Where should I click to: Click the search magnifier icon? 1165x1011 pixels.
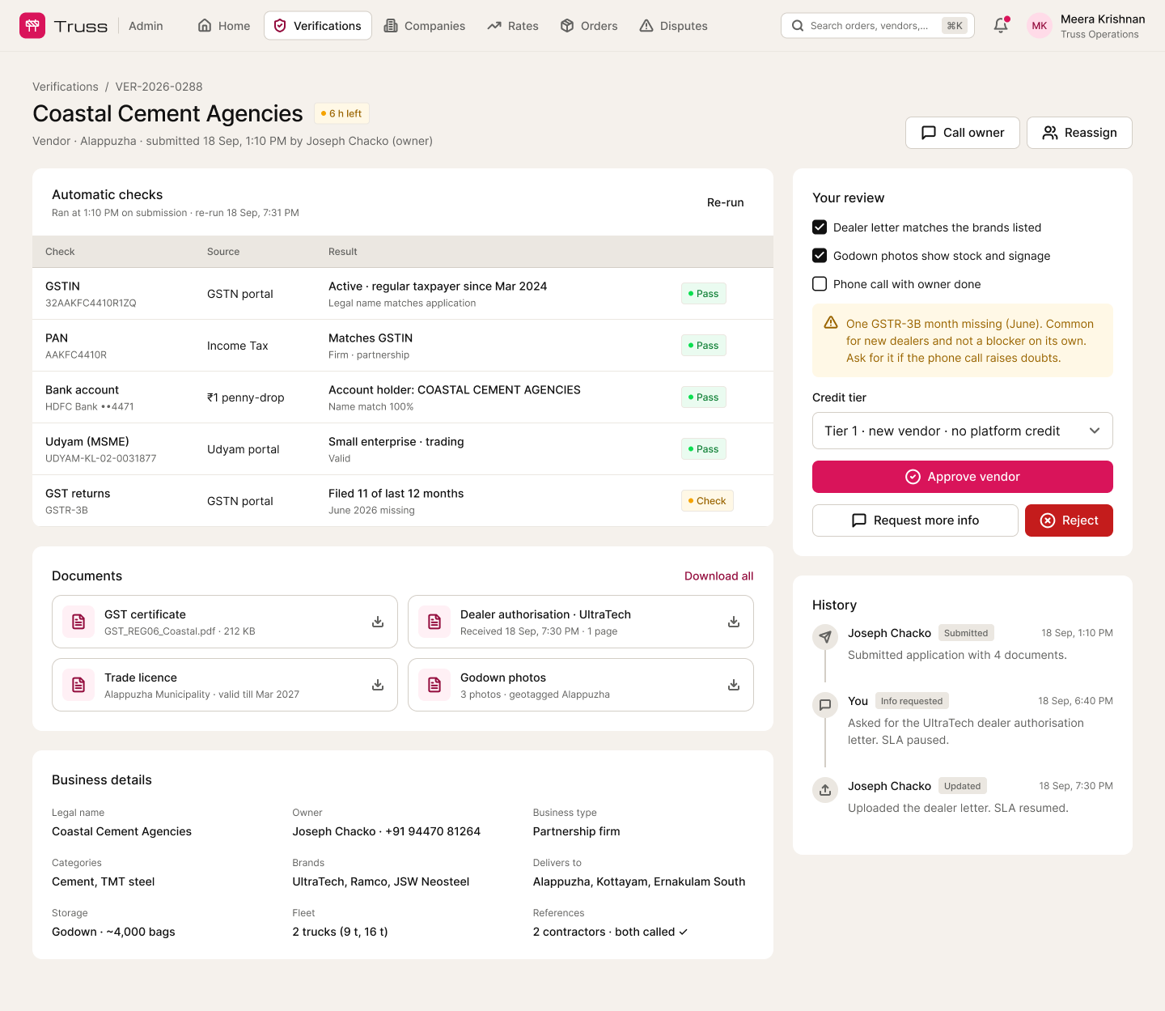(x=798, y=26)
